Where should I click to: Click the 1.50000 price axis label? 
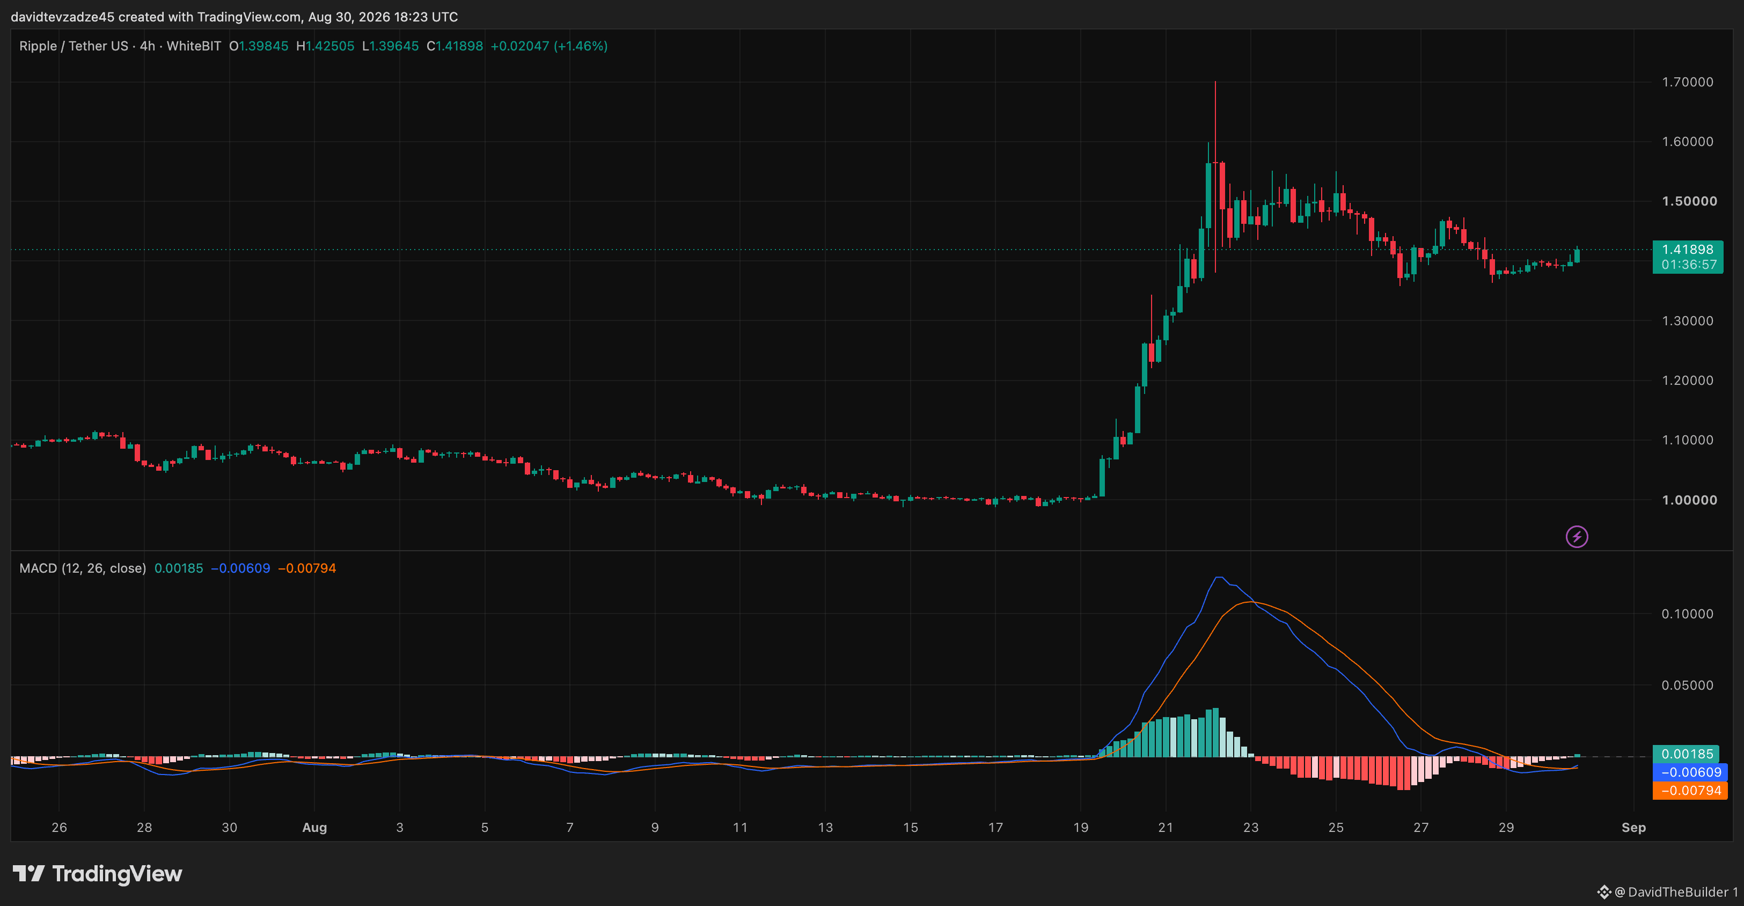click(x=1689, y=201)
